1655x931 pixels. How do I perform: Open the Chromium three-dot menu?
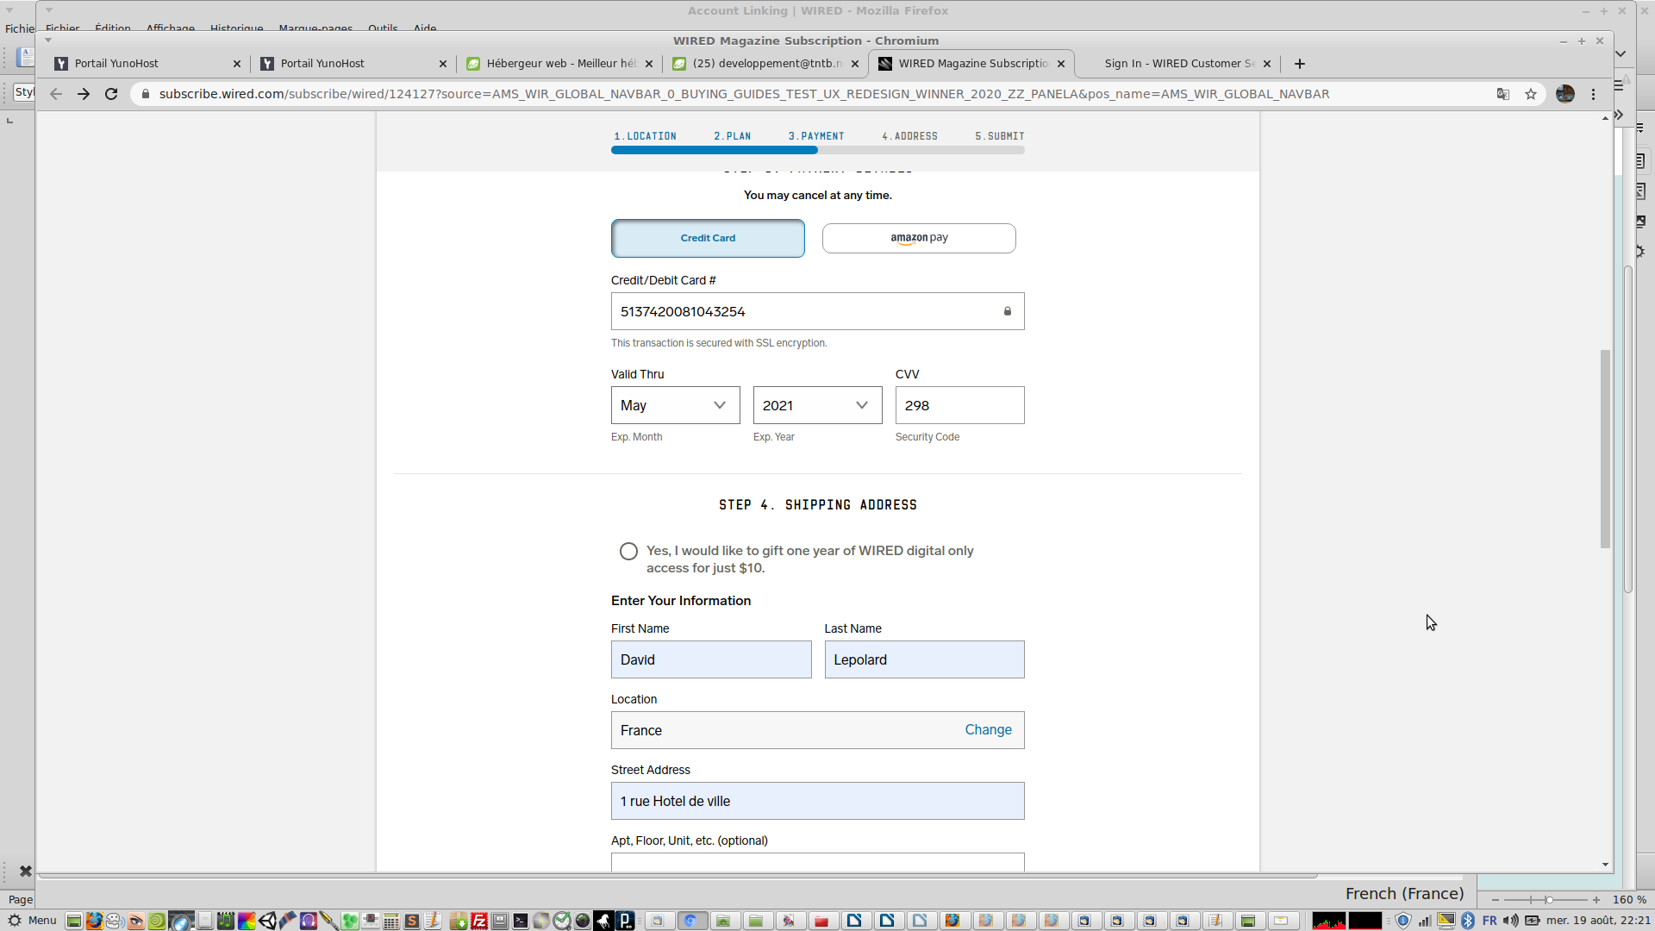click(x=1594, y=94)
